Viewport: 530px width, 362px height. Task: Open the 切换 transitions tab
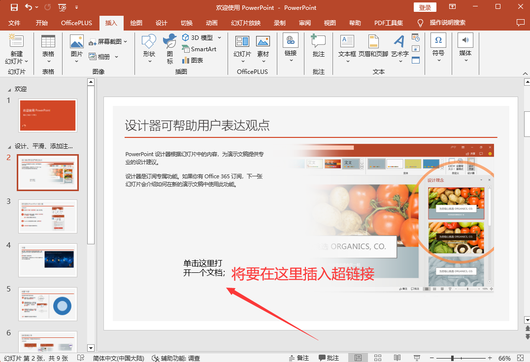coord(187,23)
